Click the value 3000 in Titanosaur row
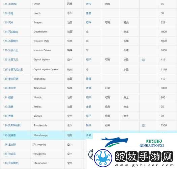Viewport: 177px width, 169px height. tap(164, 88)
